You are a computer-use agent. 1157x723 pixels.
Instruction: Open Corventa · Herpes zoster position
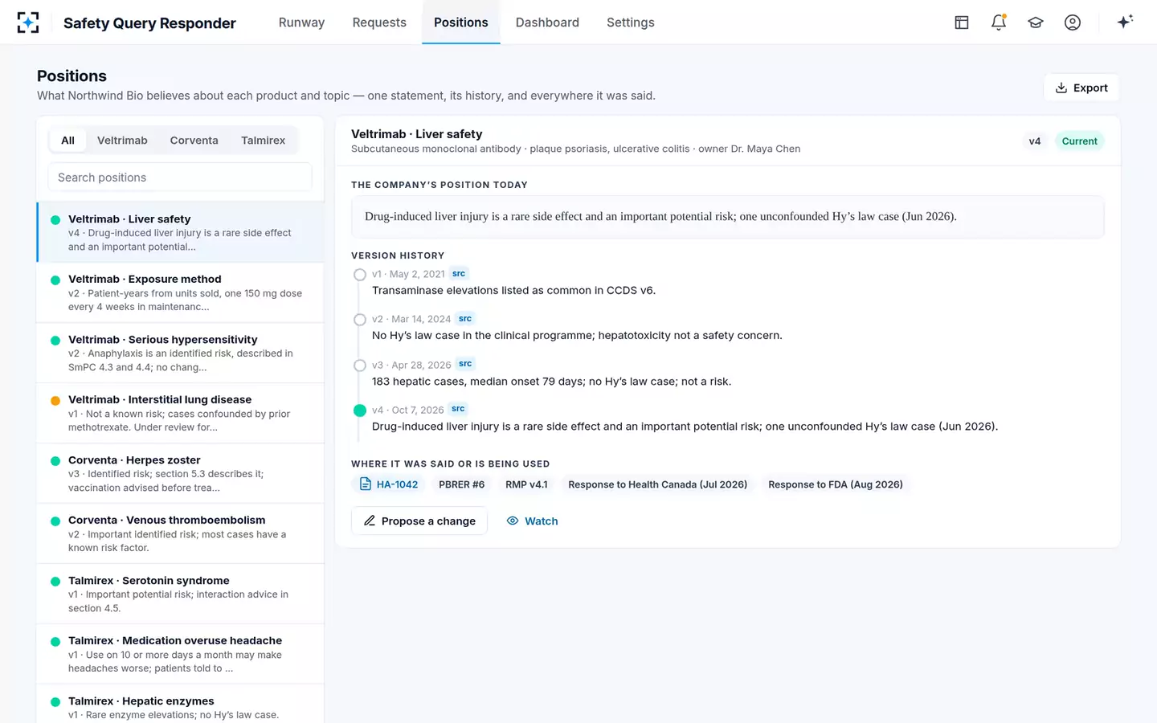tap(181, 473)
